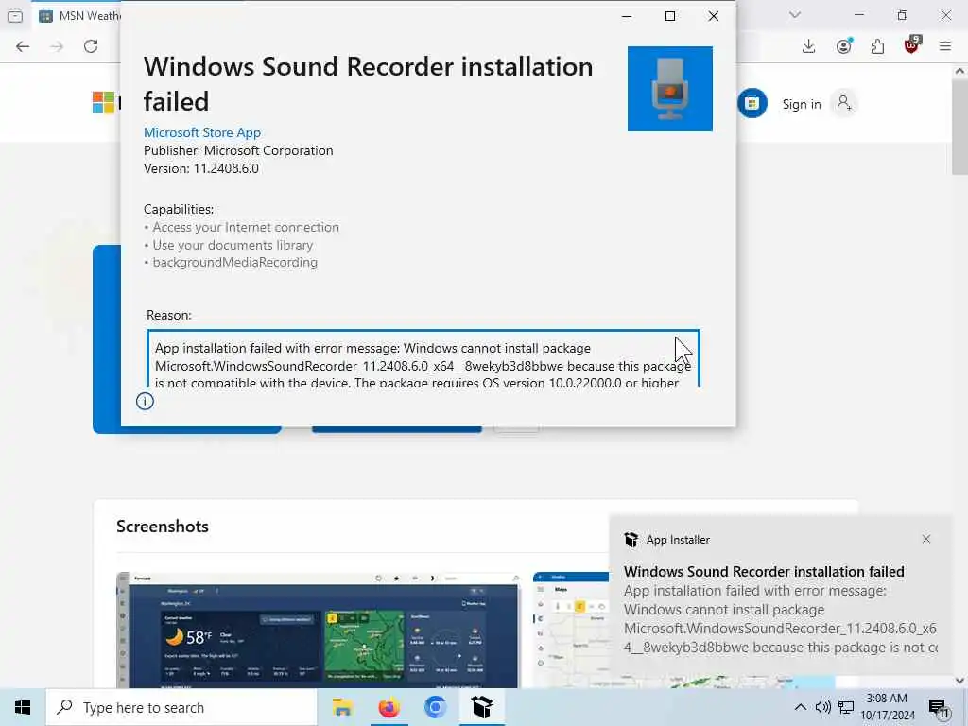Click the blue Microsoft Store round icon
968x726 pixels.
tap(752, 103)
